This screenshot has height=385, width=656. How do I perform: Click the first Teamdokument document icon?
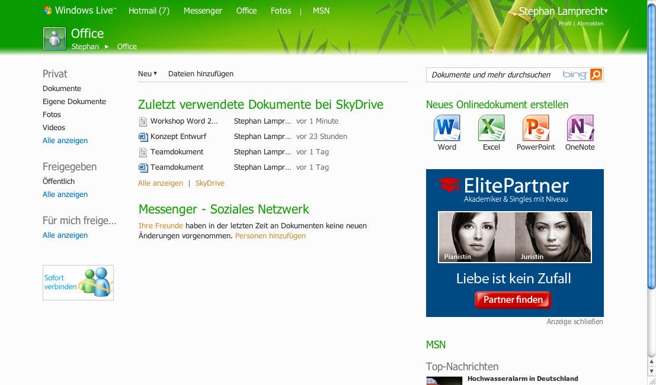click(143, 153)
